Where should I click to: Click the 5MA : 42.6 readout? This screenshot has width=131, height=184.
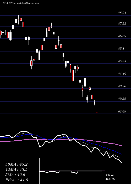click(x=15, y=175)
